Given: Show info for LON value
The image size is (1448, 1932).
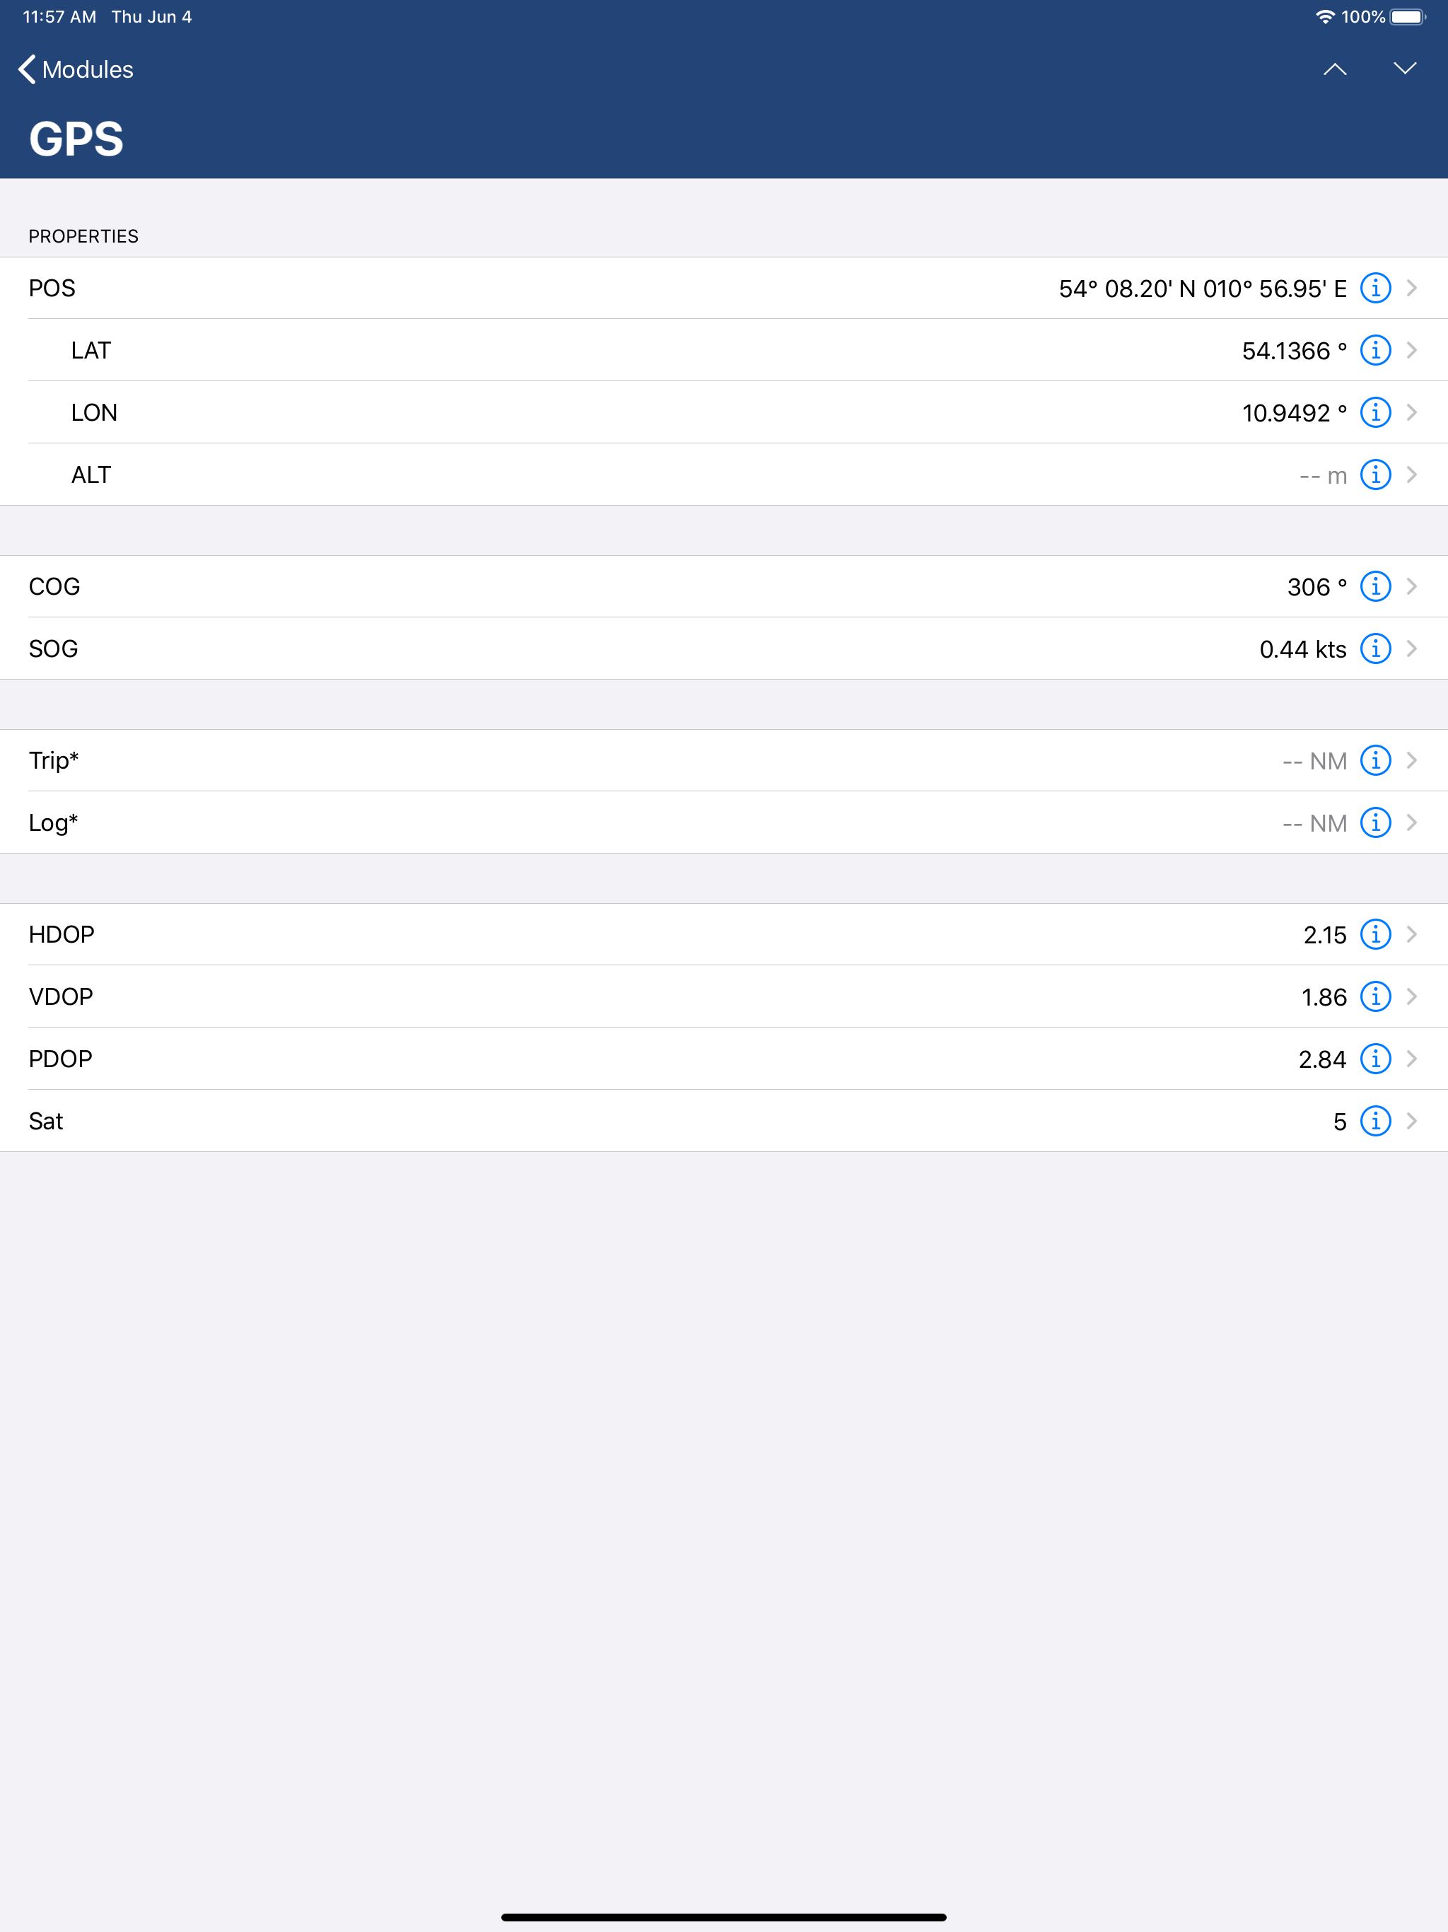Looking at the screenshot, I should [x=1375, y=412].
